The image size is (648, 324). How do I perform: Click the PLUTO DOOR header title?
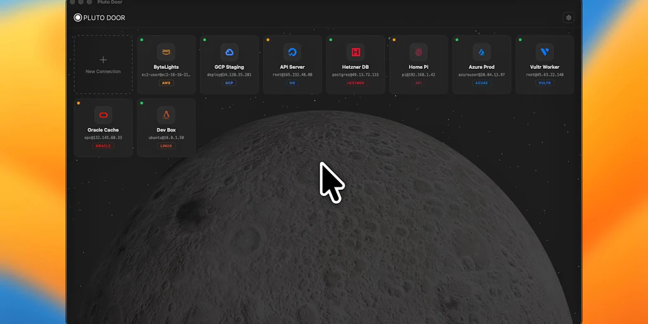click(104, 18)
